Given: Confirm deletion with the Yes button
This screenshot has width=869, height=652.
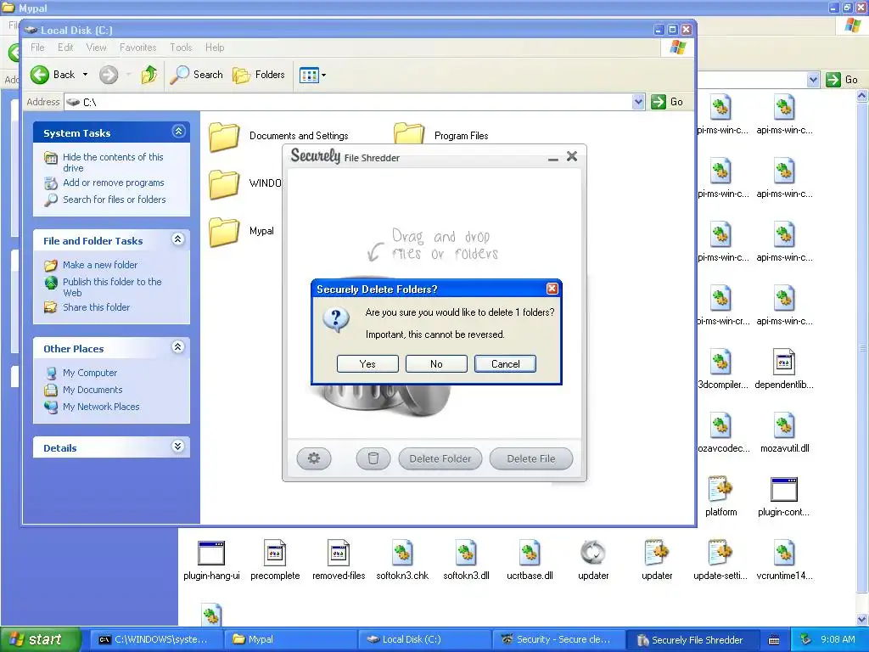Looking at the screenshot, I should [367, 363].
